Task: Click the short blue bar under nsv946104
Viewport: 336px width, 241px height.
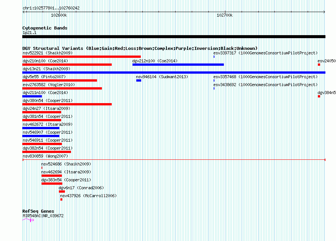Action: point(139,80)
